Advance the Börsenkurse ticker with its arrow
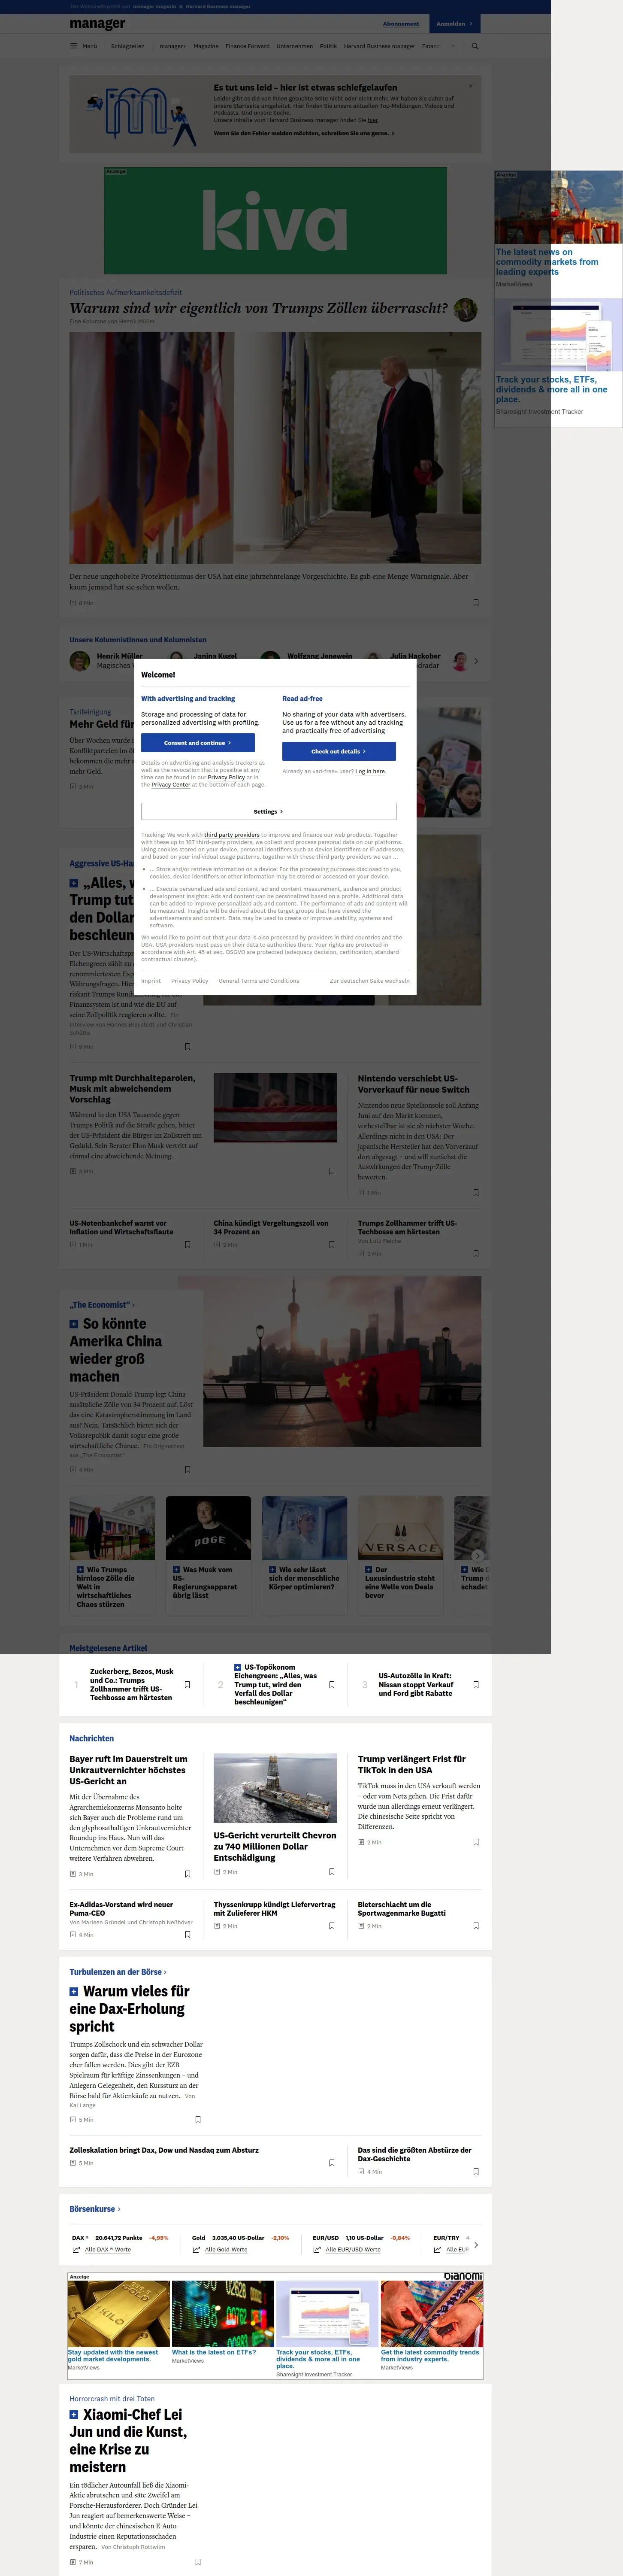Image resolution: width=623 pixels, height=2576 pixels. pyautogui.click(x=476, y=2245)
